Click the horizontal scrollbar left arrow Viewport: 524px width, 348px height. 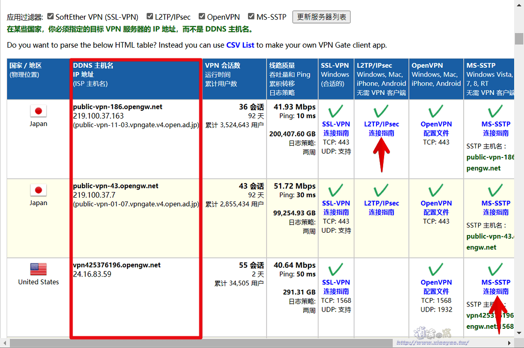[4, 343]
